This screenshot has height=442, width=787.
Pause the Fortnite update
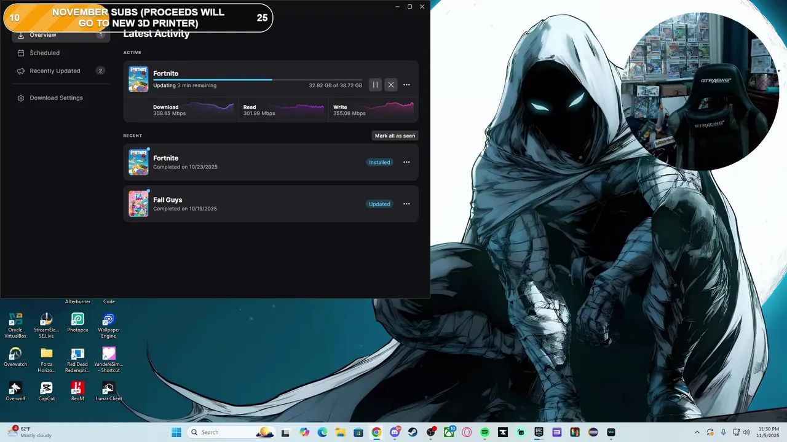click(x=375, y=85)
